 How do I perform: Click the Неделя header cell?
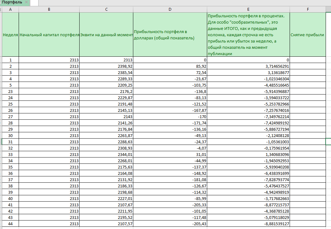click(x=10, y=35)
